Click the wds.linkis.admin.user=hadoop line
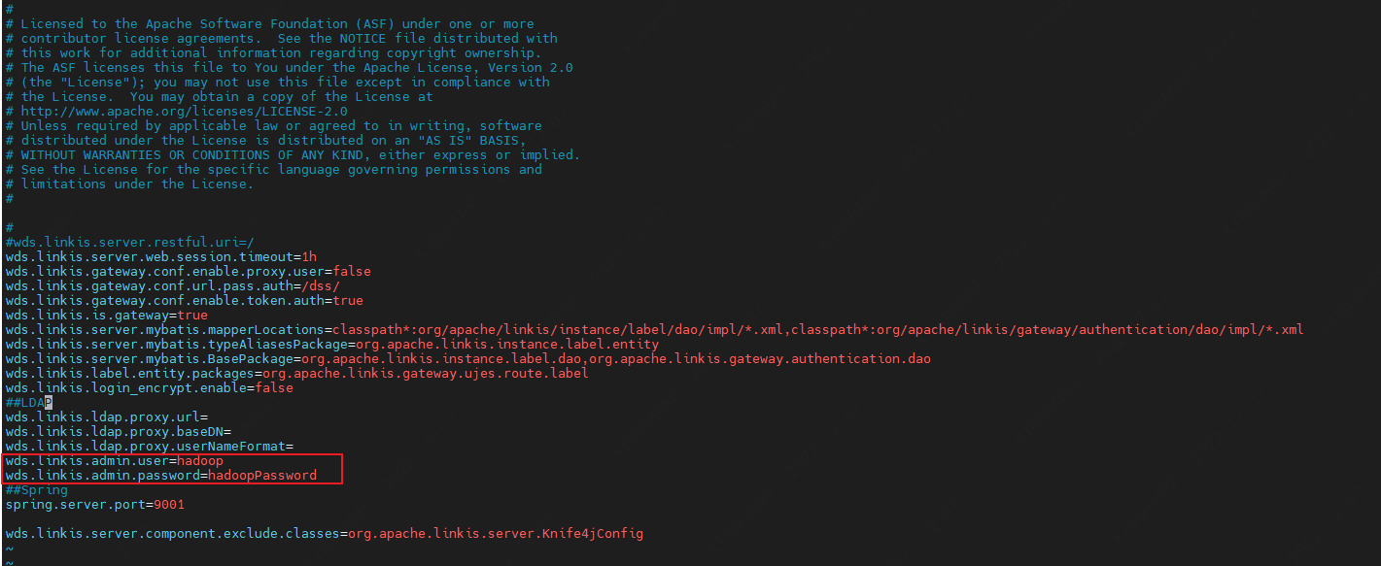1381x566 pixels. 114,460
